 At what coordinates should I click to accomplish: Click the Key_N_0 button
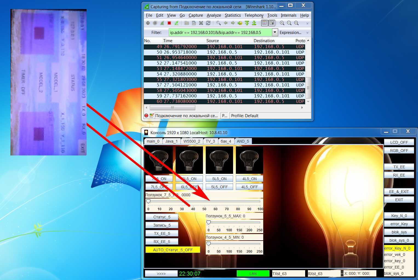[399, 216]
